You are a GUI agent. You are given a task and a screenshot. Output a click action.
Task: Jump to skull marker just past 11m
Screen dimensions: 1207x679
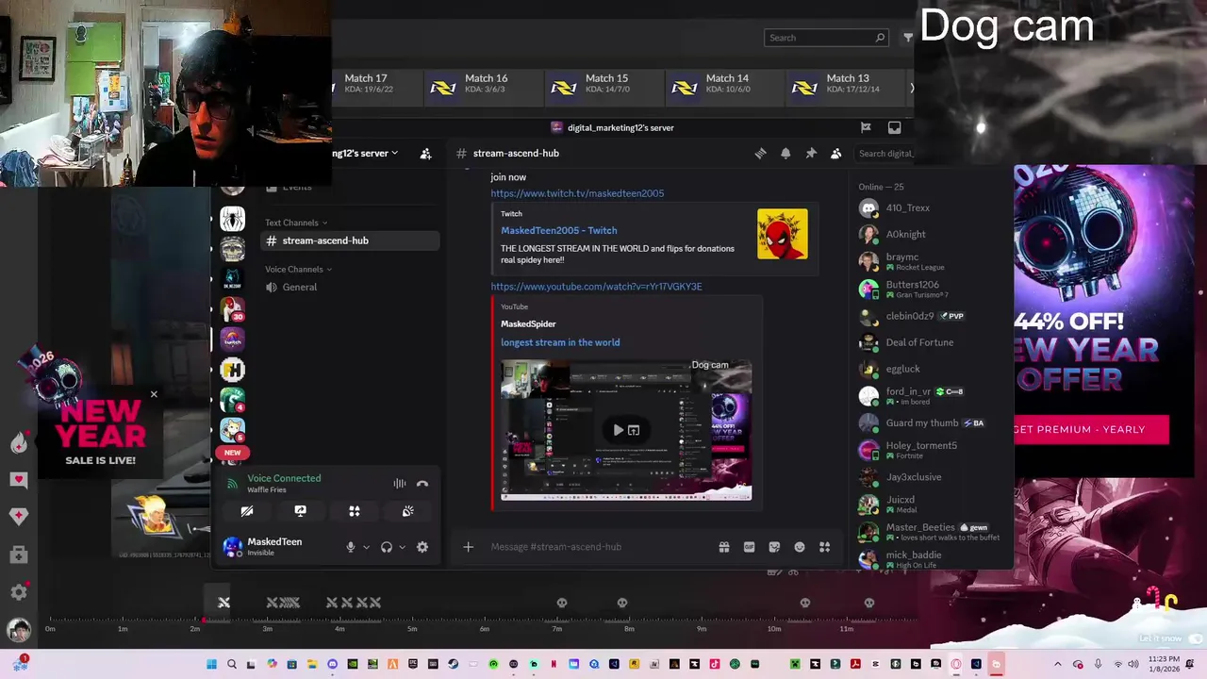[868, 604]
